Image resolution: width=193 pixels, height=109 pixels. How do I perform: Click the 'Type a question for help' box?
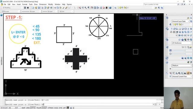point(160,4)
